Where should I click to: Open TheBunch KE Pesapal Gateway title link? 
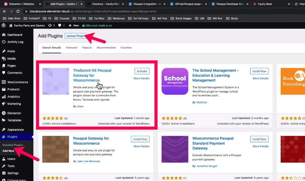pyautogui.click(x=92, y=76)
